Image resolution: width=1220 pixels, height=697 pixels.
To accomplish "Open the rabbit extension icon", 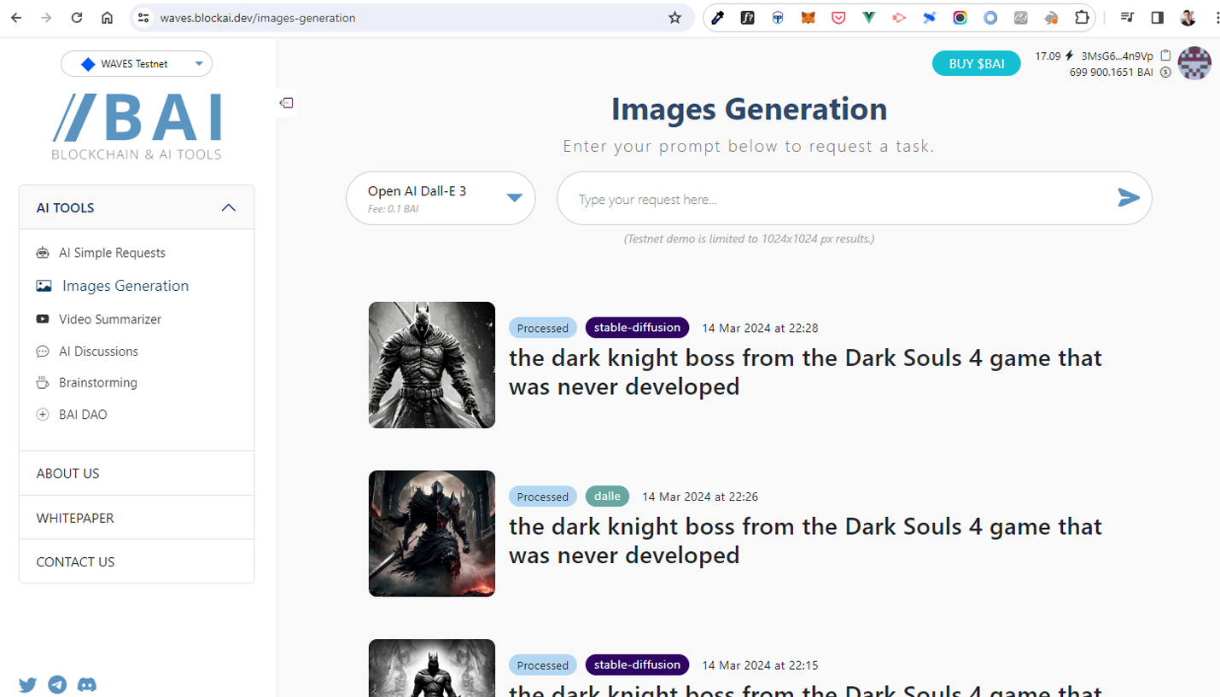I will (x=1051, y=18).
